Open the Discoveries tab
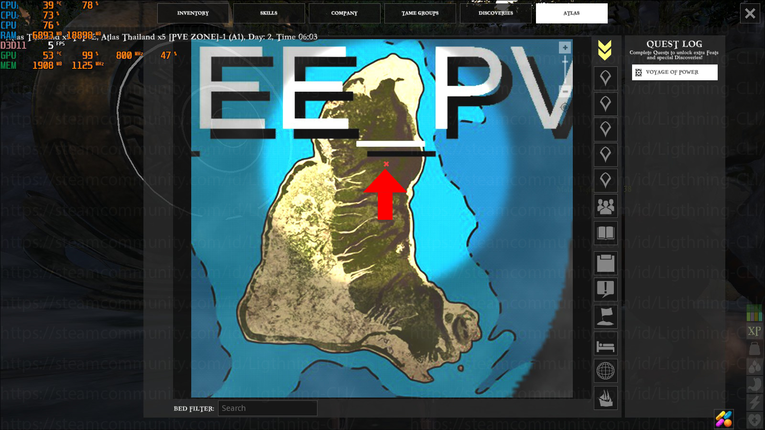The image size is (765, 430). (x=496, y=13)
